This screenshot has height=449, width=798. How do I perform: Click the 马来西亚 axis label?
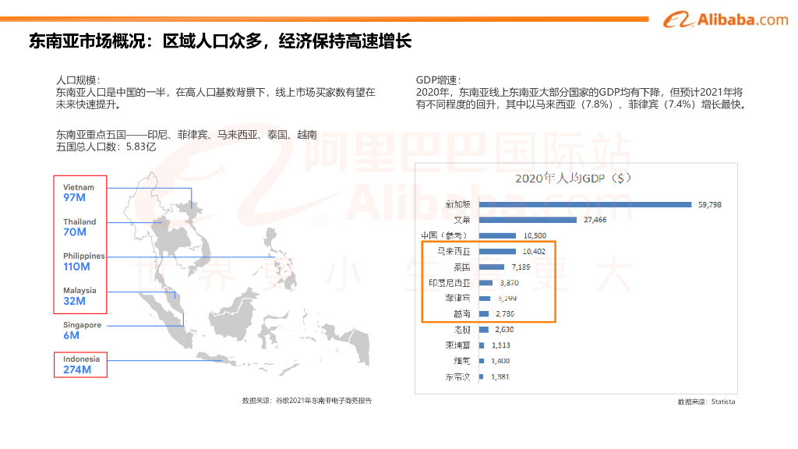[454, 252]
